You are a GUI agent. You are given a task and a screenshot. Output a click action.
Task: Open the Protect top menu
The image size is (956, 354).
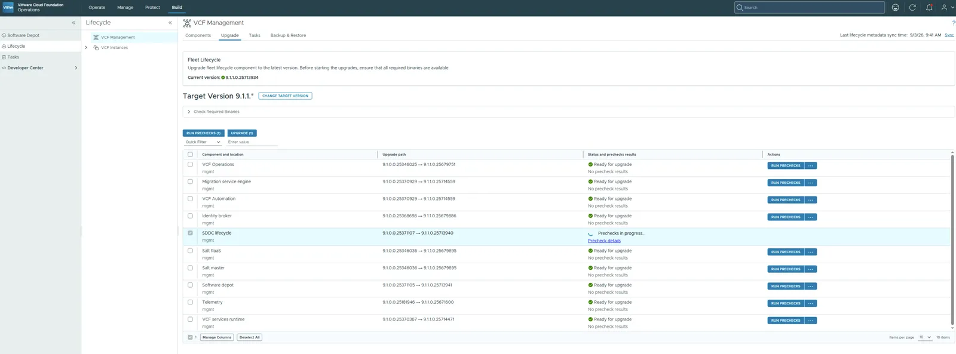click(152, 8)
